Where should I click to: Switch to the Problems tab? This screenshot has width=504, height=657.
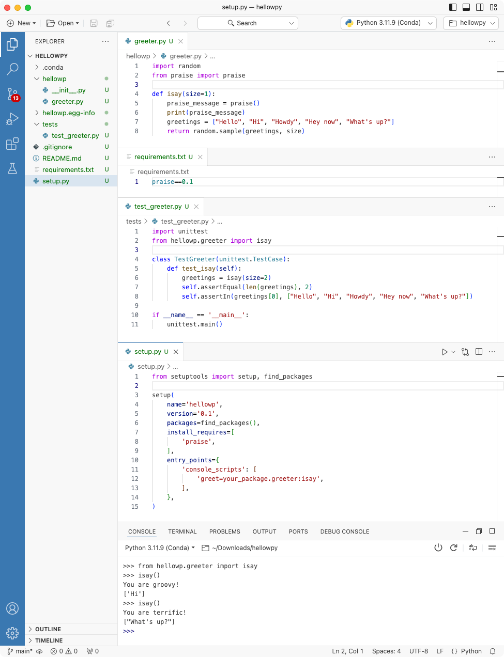[224, 531]
